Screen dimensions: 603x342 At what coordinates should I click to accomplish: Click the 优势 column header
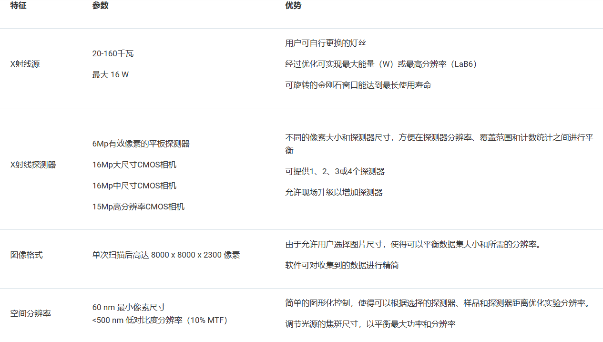click(x=291, y=6)
